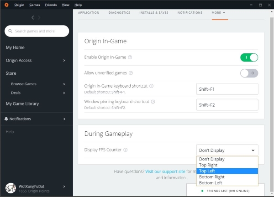
Task: Expand the Deals submenu
Action: tap(64, 93)
